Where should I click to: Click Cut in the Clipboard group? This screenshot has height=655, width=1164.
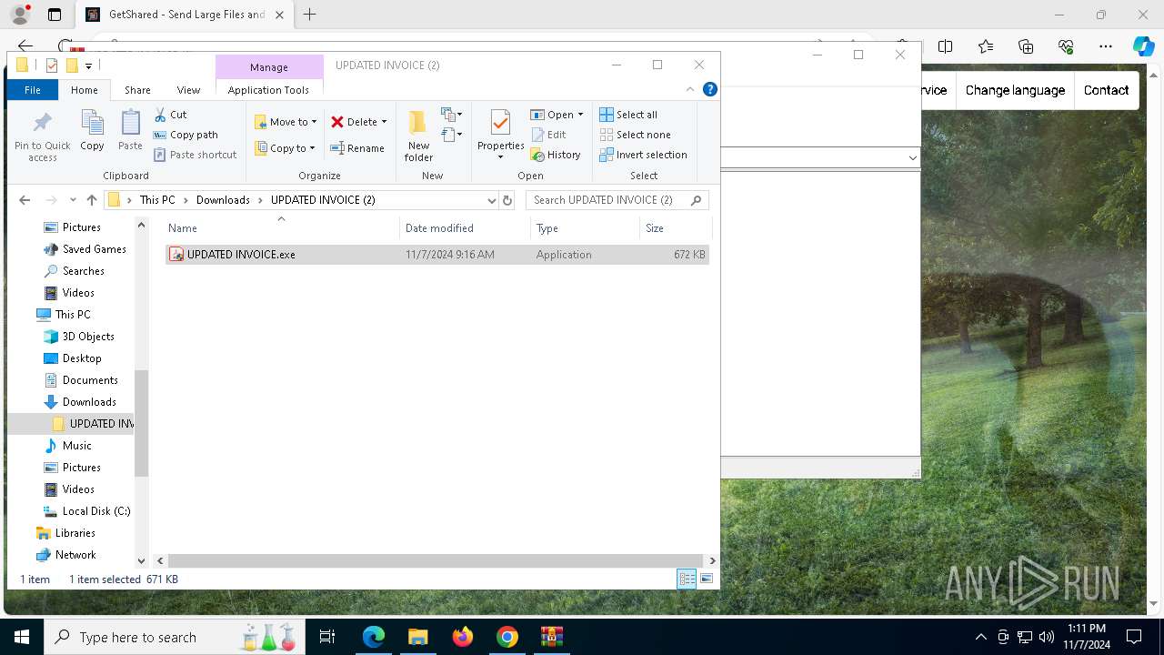click(x=170, y=115)
